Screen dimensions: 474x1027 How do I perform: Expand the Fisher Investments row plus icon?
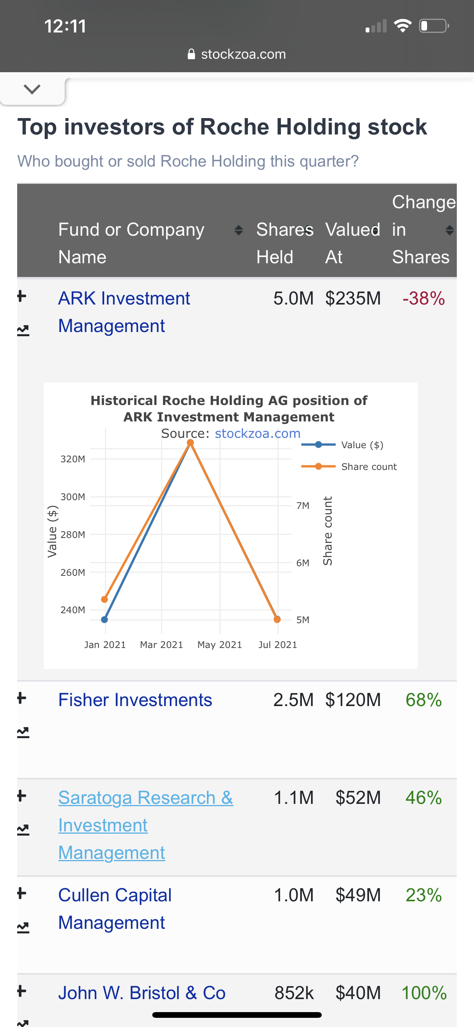click(22, 698)
